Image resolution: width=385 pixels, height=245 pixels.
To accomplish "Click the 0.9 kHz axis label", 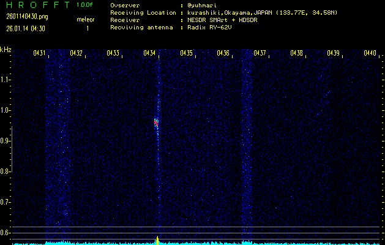I will click(x=4, y=141).
